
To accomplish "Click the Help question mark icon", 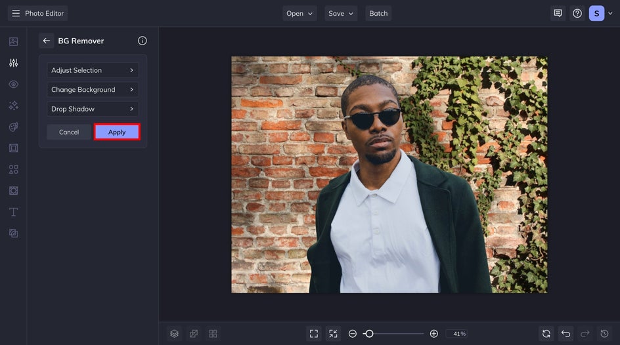I will click(577, 13).
